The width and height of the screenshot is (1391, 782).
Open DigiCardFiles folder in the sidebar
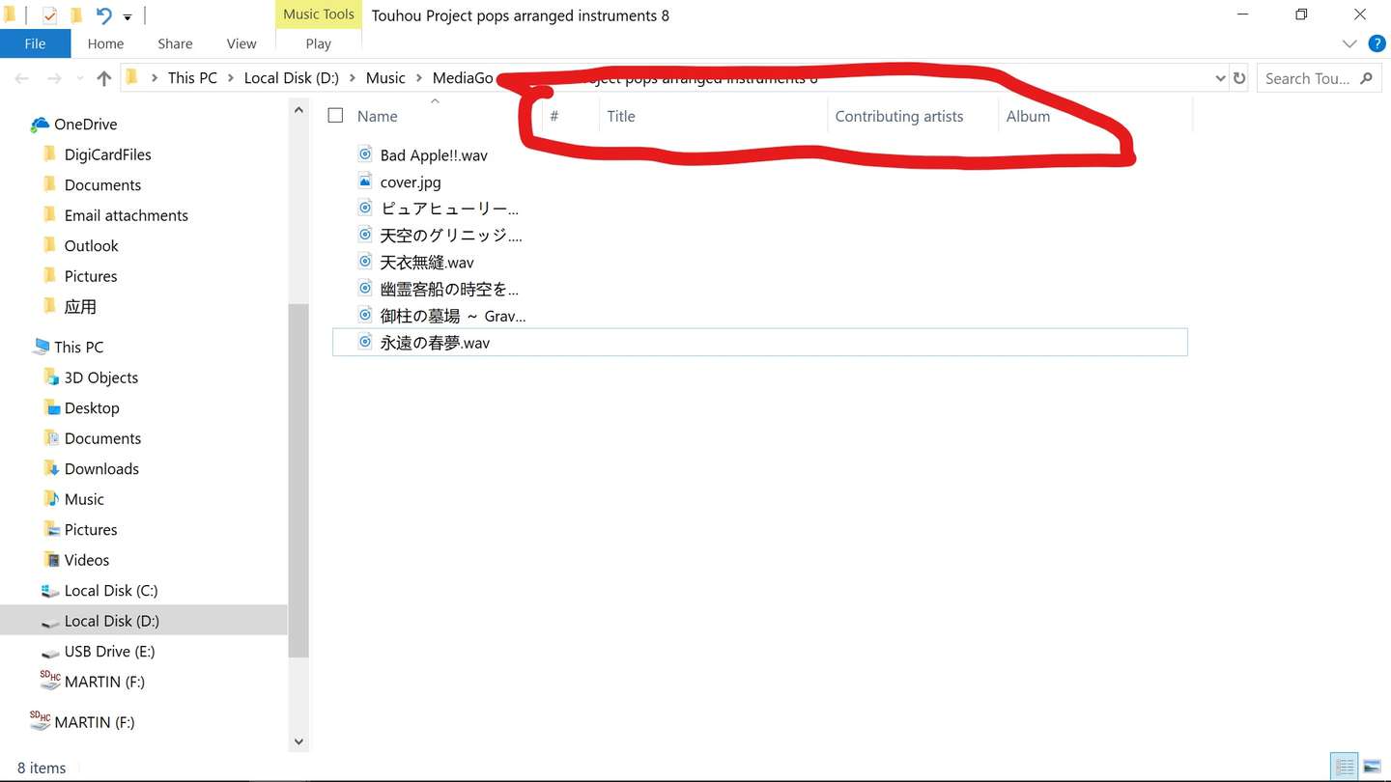point(107,154)
